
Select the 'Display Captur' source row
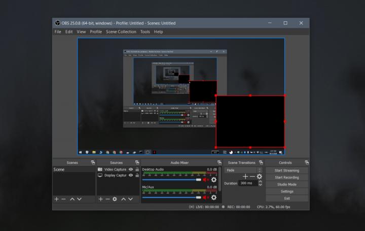(118, 175)
